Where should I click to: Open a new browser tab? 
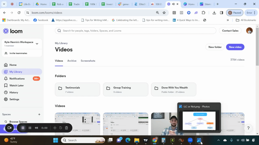point(218,4)
